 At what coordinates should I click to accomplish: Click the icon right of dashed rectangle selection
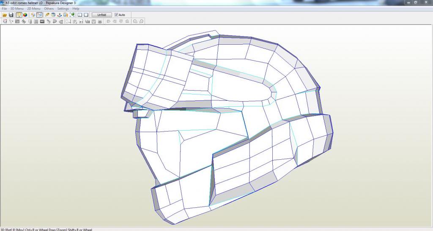pyautogui.click(x=74, y=21)
